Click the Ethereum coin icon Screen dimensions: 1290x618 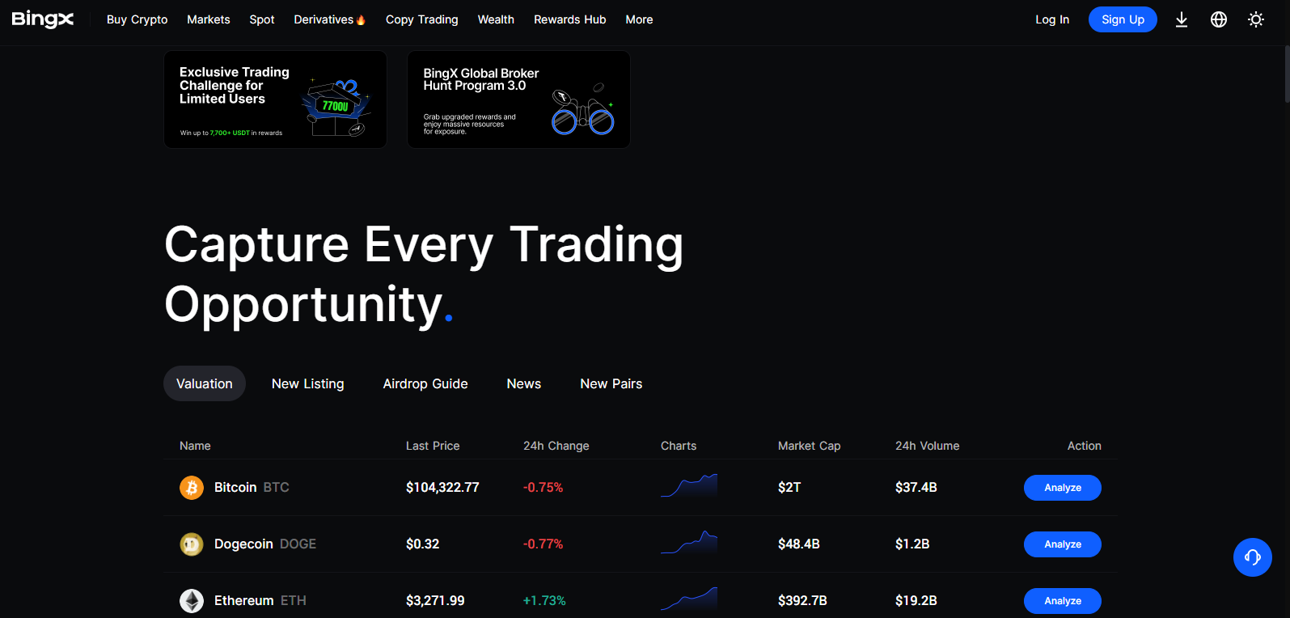pyautogui.click(x=192, y=601)
